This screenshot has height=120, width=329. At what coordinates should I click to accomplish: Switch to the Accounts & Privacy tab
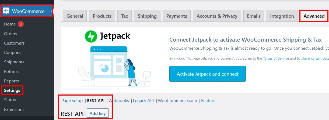(217, 16)
